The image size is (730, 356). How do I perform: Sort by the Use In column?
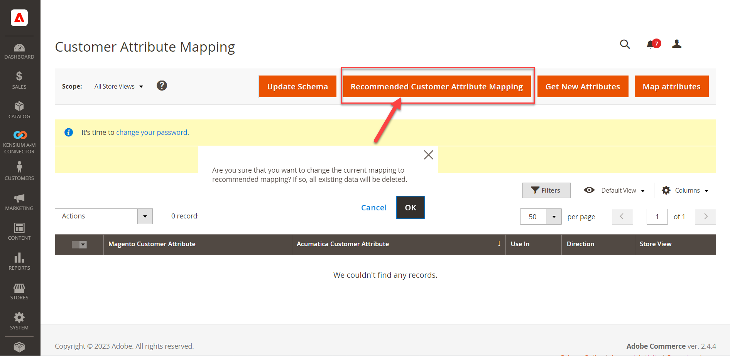(534, 244)
